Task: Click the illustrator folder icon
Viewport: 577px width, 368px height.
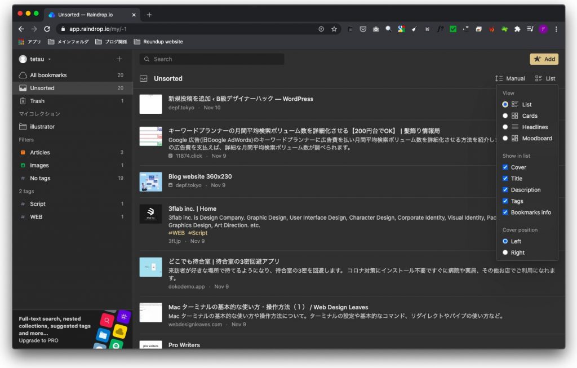Action: click(23, 127)
